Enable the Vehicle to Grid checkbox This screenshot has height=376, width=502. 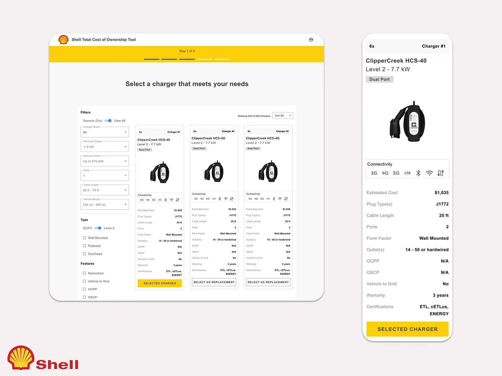(84, 281)
